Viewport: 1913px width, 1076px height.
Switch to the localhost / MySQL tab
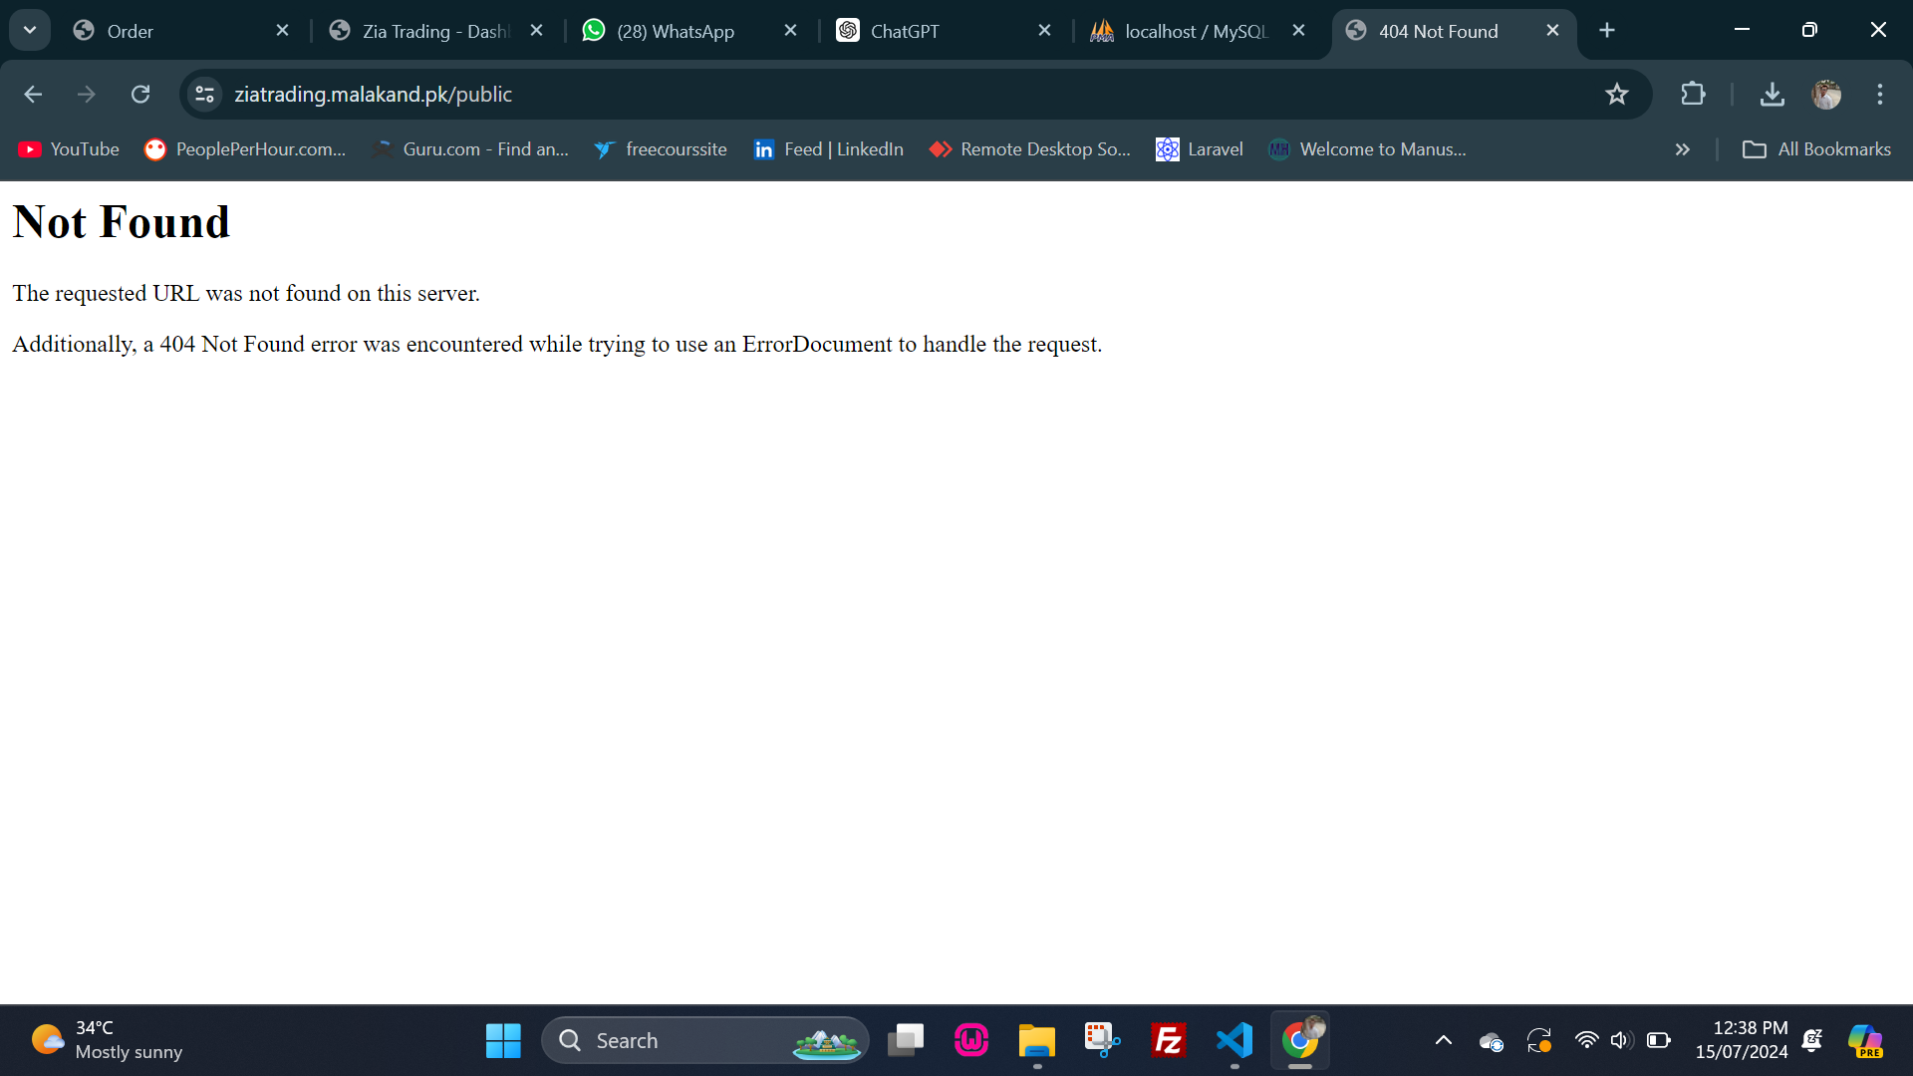[1194, 31]
